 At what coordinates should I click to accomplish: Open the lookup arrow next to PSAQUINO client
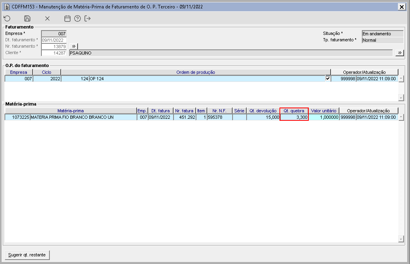pyautogui.click(x=400, y=53)
